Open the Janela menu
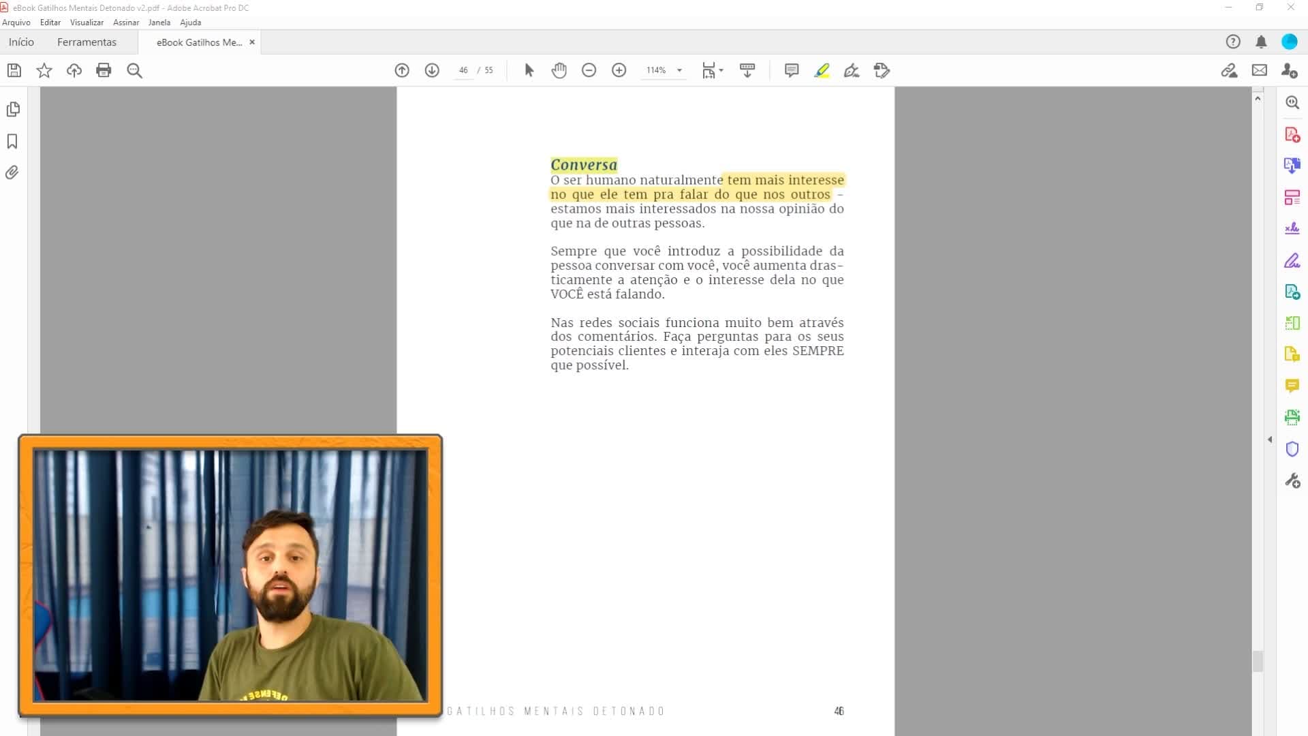The image size is (1308, 736). [159, 22]
